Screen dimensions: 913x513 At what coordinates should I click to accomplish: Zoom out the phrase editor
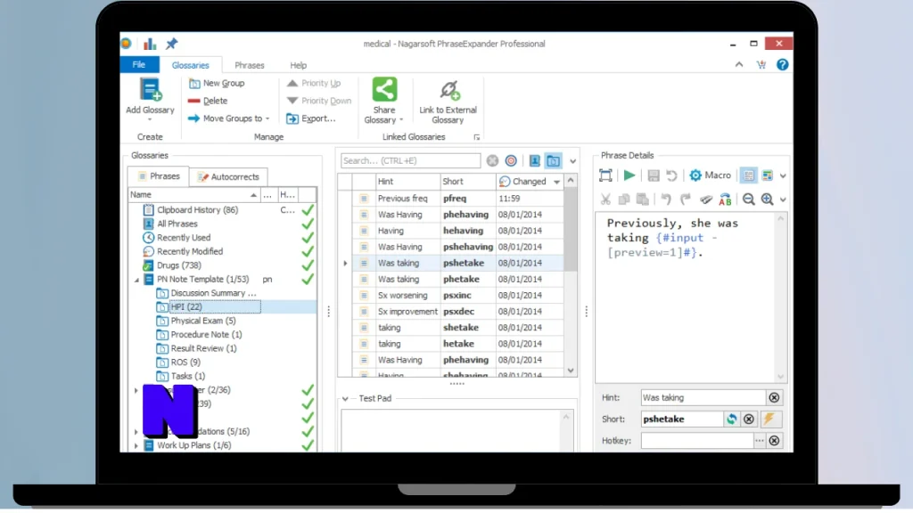749,199
